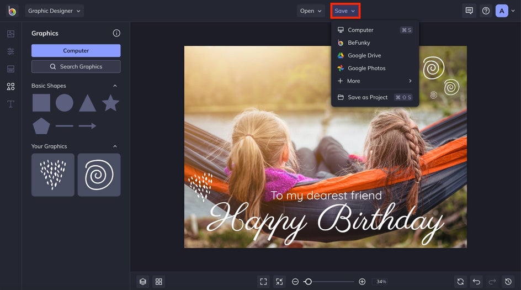Screen dimensions: 521x290
Task: Click the account avatar A
Action: (x=502, y=10)
